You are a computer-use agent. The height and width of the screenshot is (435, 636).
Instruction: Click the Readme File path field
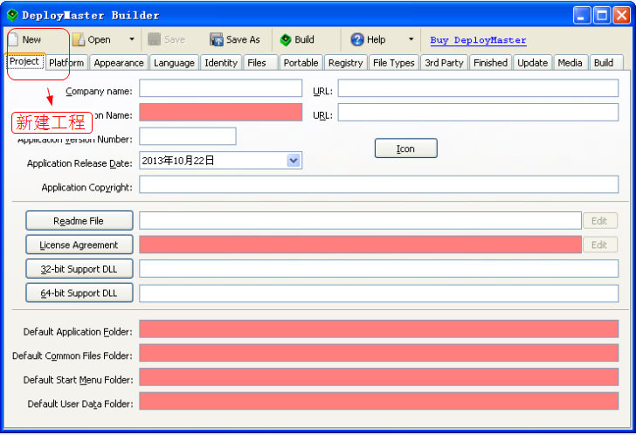click(x=360, y=220)
